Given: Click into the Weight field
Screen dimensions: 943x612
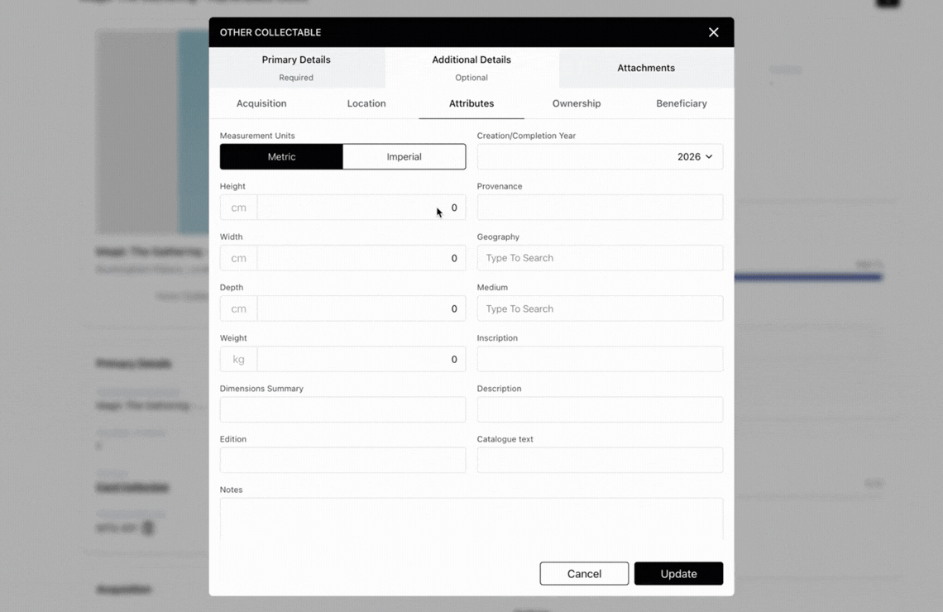Looking at the screenshot, I should pos(361,360).
